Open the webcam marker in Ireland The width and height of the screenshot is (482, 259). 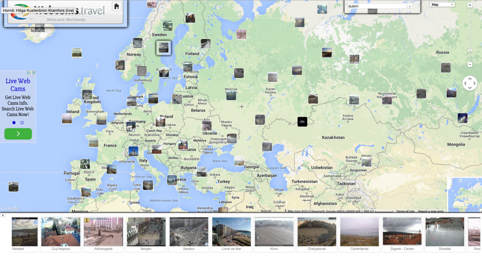pyautogui.click(x=67, y=118)
